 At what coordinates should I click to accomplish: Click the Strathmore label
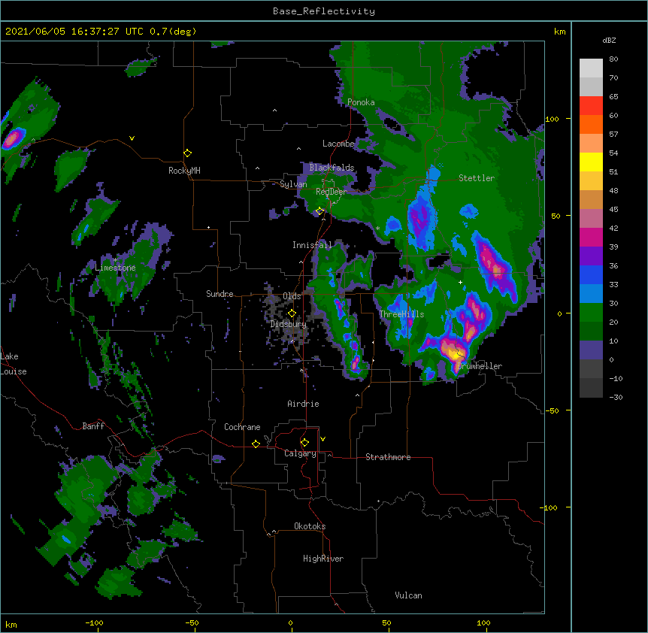point(388,457)
